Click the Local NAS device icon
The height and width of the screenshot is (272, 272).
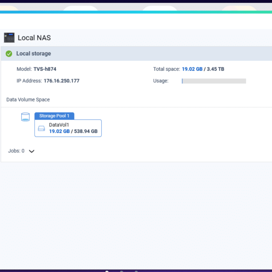(x=9, y=38)
